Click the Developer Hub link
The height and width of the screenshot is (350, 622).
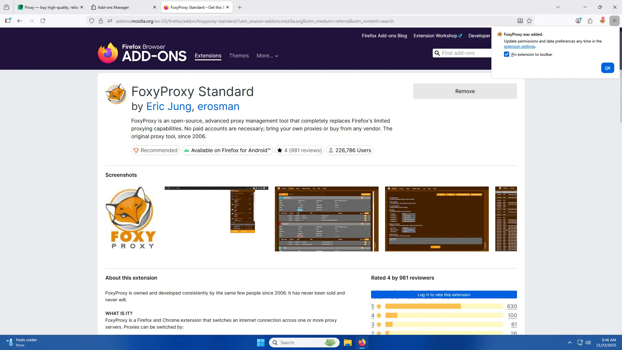point(479,36)
